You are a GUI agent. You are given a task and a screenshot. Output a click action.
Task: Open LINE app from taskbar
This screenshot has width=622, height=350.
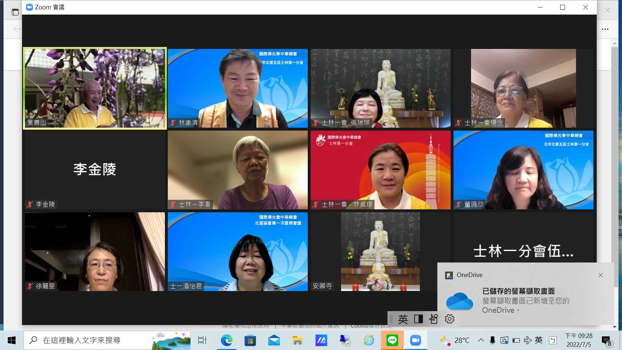click(x=392, y=340)
